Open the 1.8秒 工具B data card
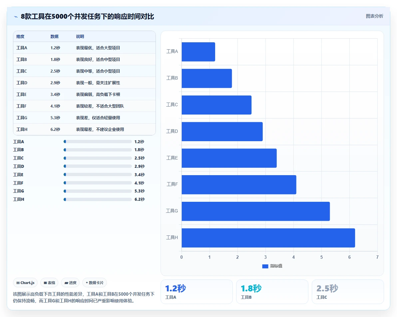397x317 pixels. pos(272,291)
